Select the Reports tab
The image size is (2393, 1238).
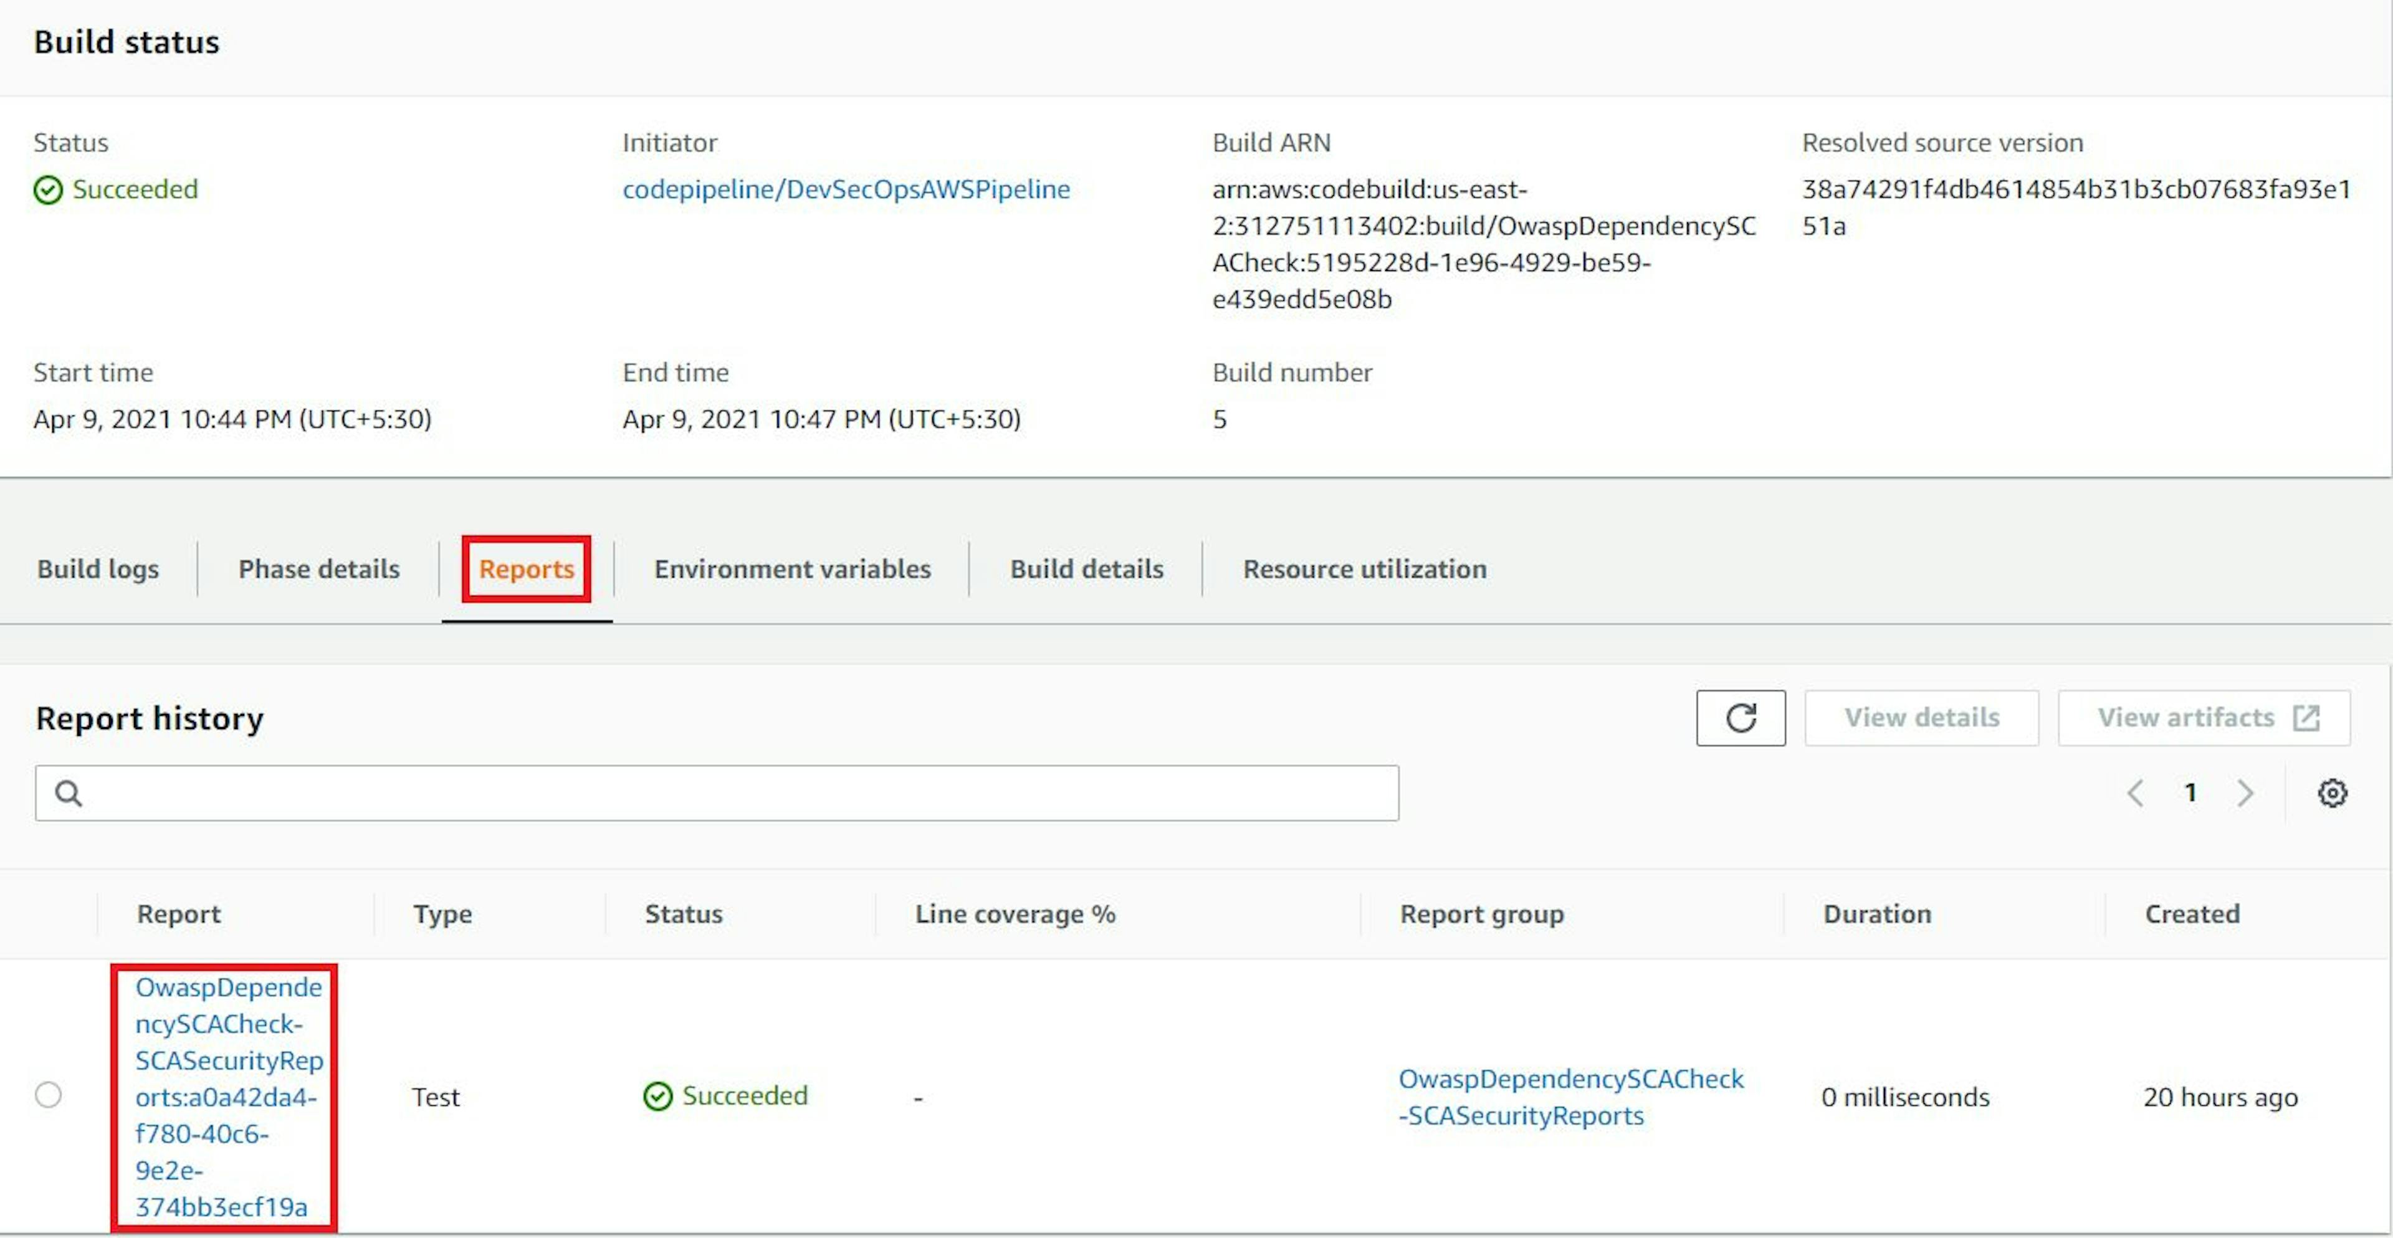(526, 568)
